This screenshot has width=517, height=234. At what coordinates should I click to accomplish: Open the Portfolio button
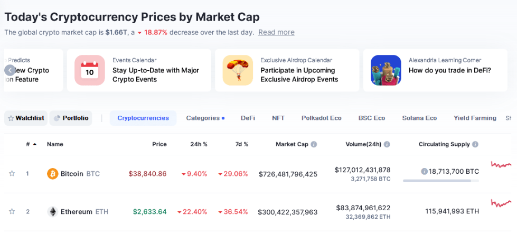pyautogui.click(x=71, y=118)
